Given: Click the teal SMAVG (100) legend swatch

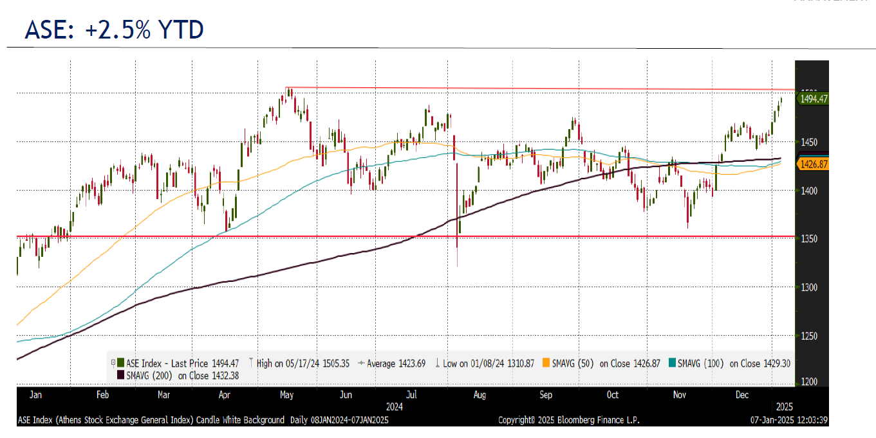Looking at the screenshot, I should 673,364.
